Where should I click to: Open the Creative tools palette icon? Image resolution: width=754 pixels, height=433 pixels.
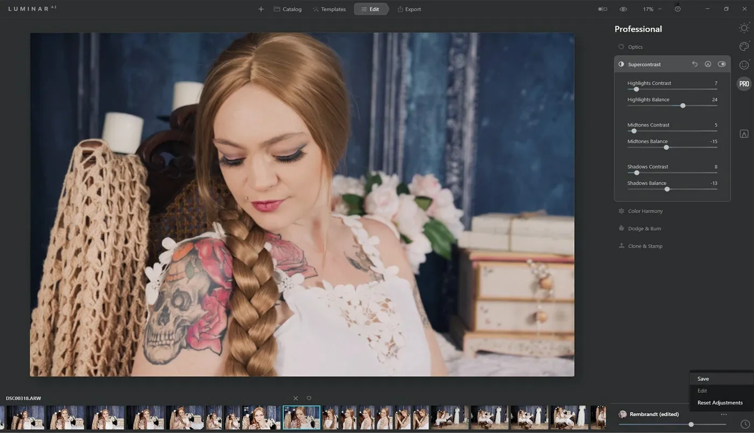pyautogui.click(x=744, y=46)
